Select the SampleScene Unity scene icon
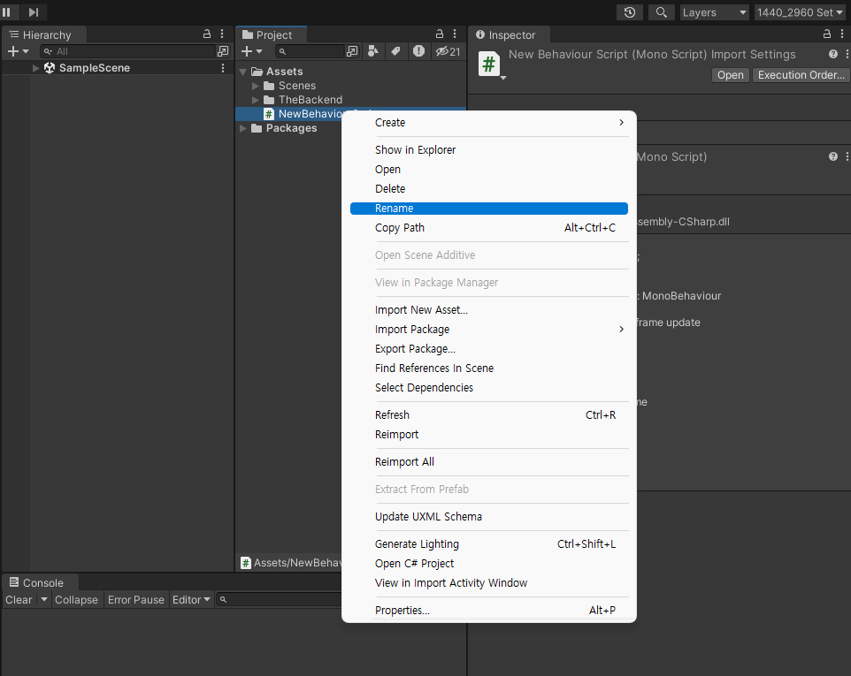The width and height of the screenshot is (851, 676). [x=50, y=68]
